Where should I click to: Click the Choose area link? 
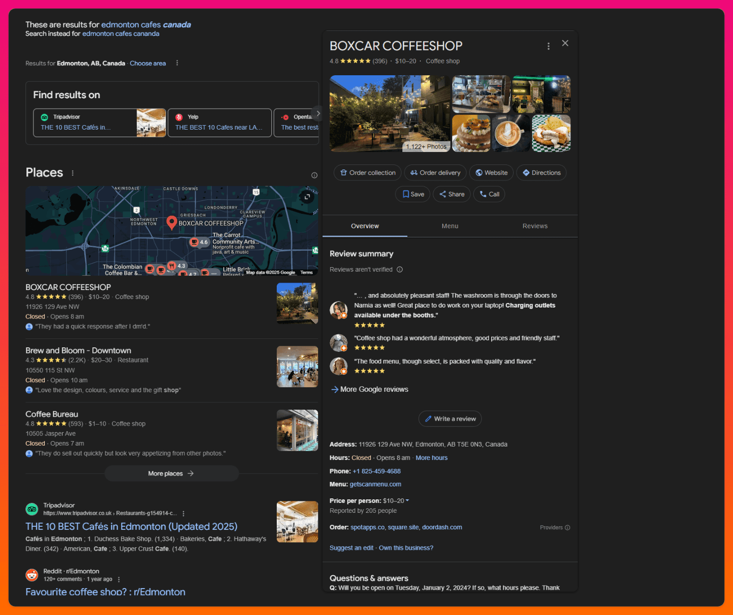coord(148,63)
